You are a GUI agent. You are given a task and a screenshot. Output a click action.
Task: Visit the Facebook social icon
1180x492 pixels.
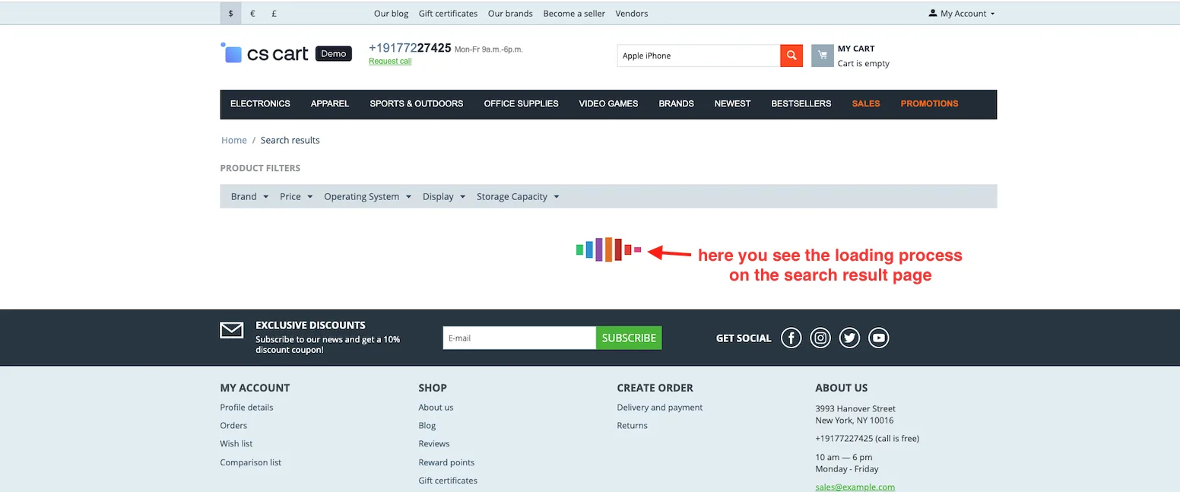(791, 338)
